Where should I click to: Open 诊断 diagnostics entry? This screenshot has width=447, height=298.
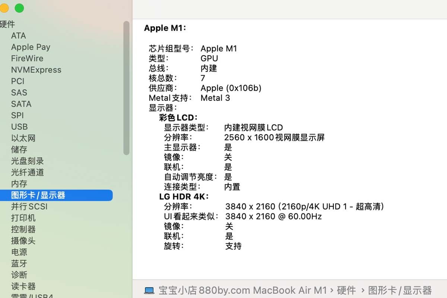click(19, 275)
